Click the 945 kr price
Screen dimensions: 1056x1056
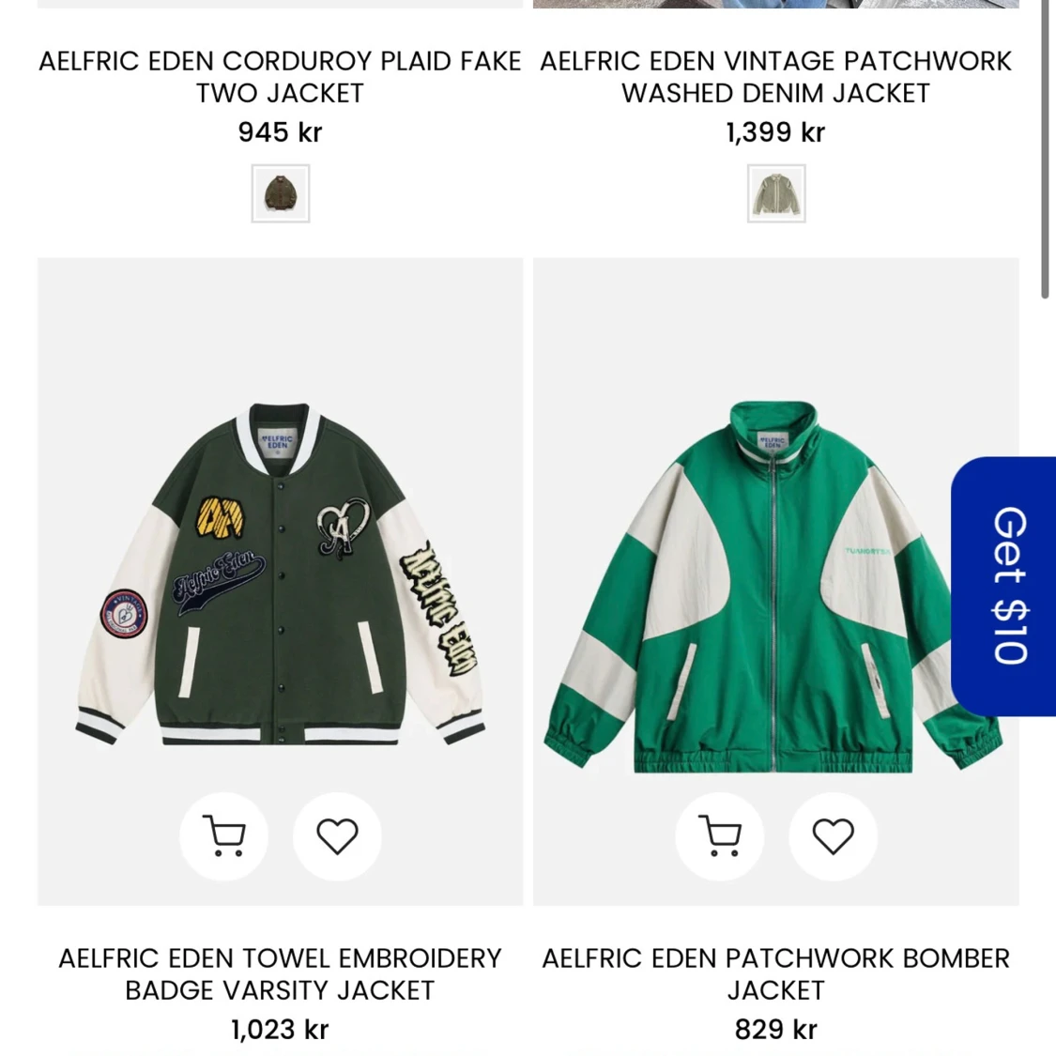(280, 132)
